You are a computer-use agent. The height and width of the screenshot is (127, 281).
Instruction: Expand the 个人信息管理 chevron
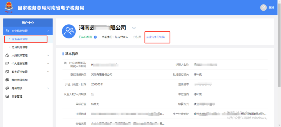pos(48,63)
